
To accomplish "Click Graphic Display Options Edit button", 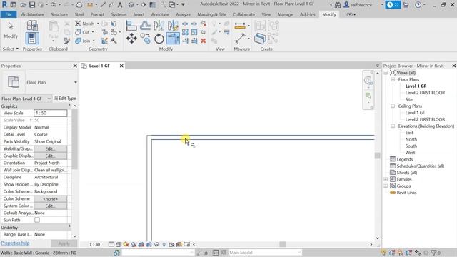I will pos(50,156).
